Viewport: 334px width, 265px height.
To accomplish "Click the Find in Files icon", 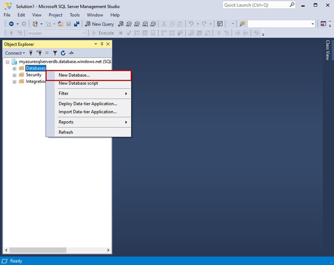I will coord(242,24).
